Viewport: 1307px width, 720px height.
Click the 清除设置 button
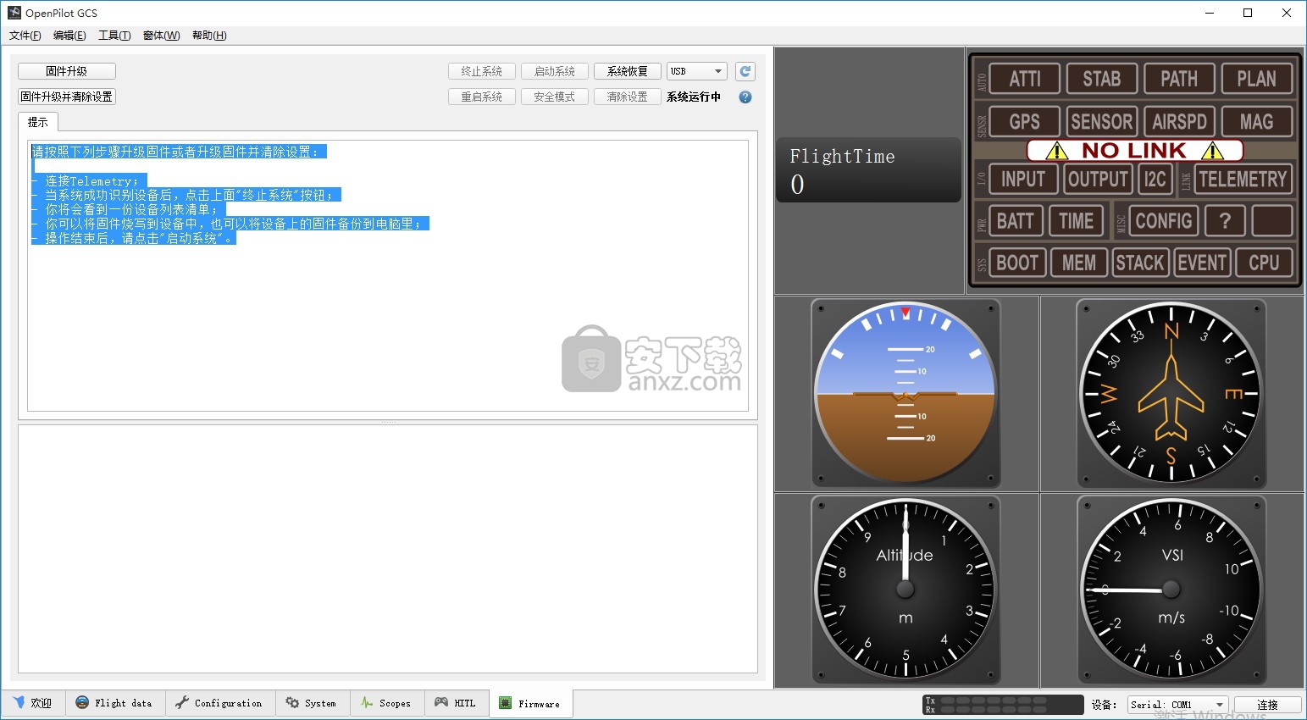click(x=628, y=97)
